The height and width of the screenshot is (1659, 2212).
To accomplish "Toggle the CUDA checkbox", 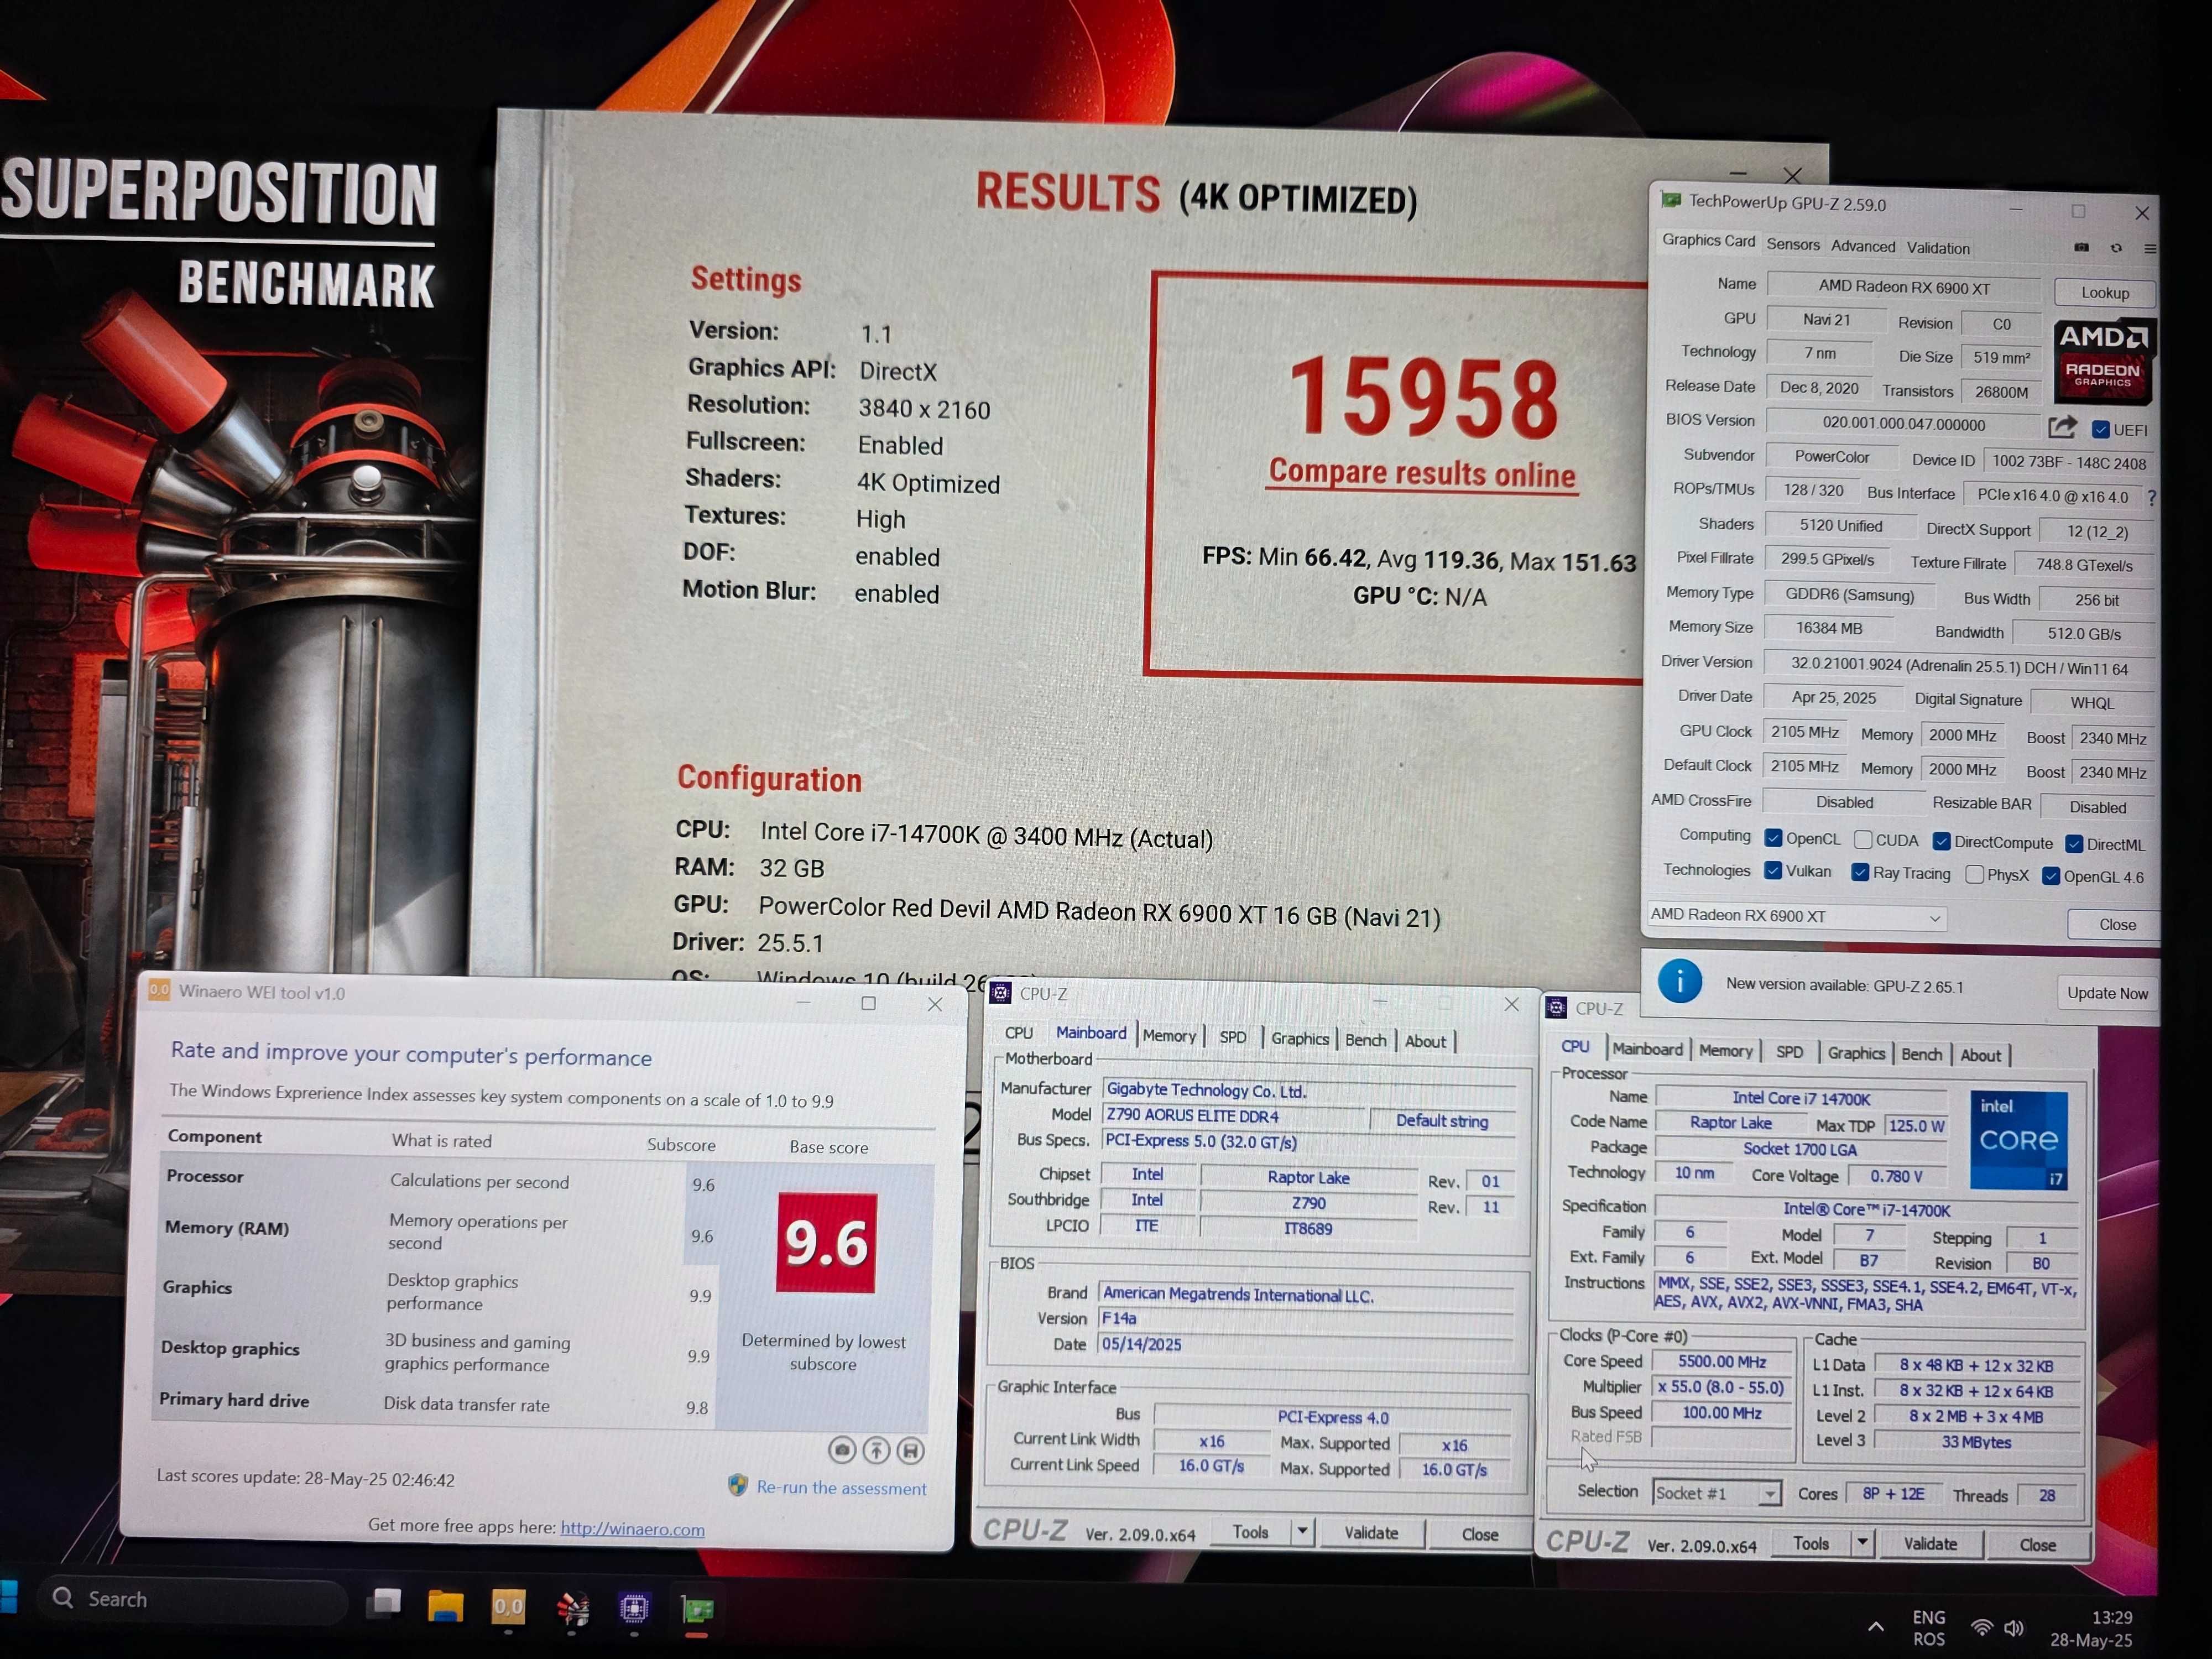I will 1863,839.
